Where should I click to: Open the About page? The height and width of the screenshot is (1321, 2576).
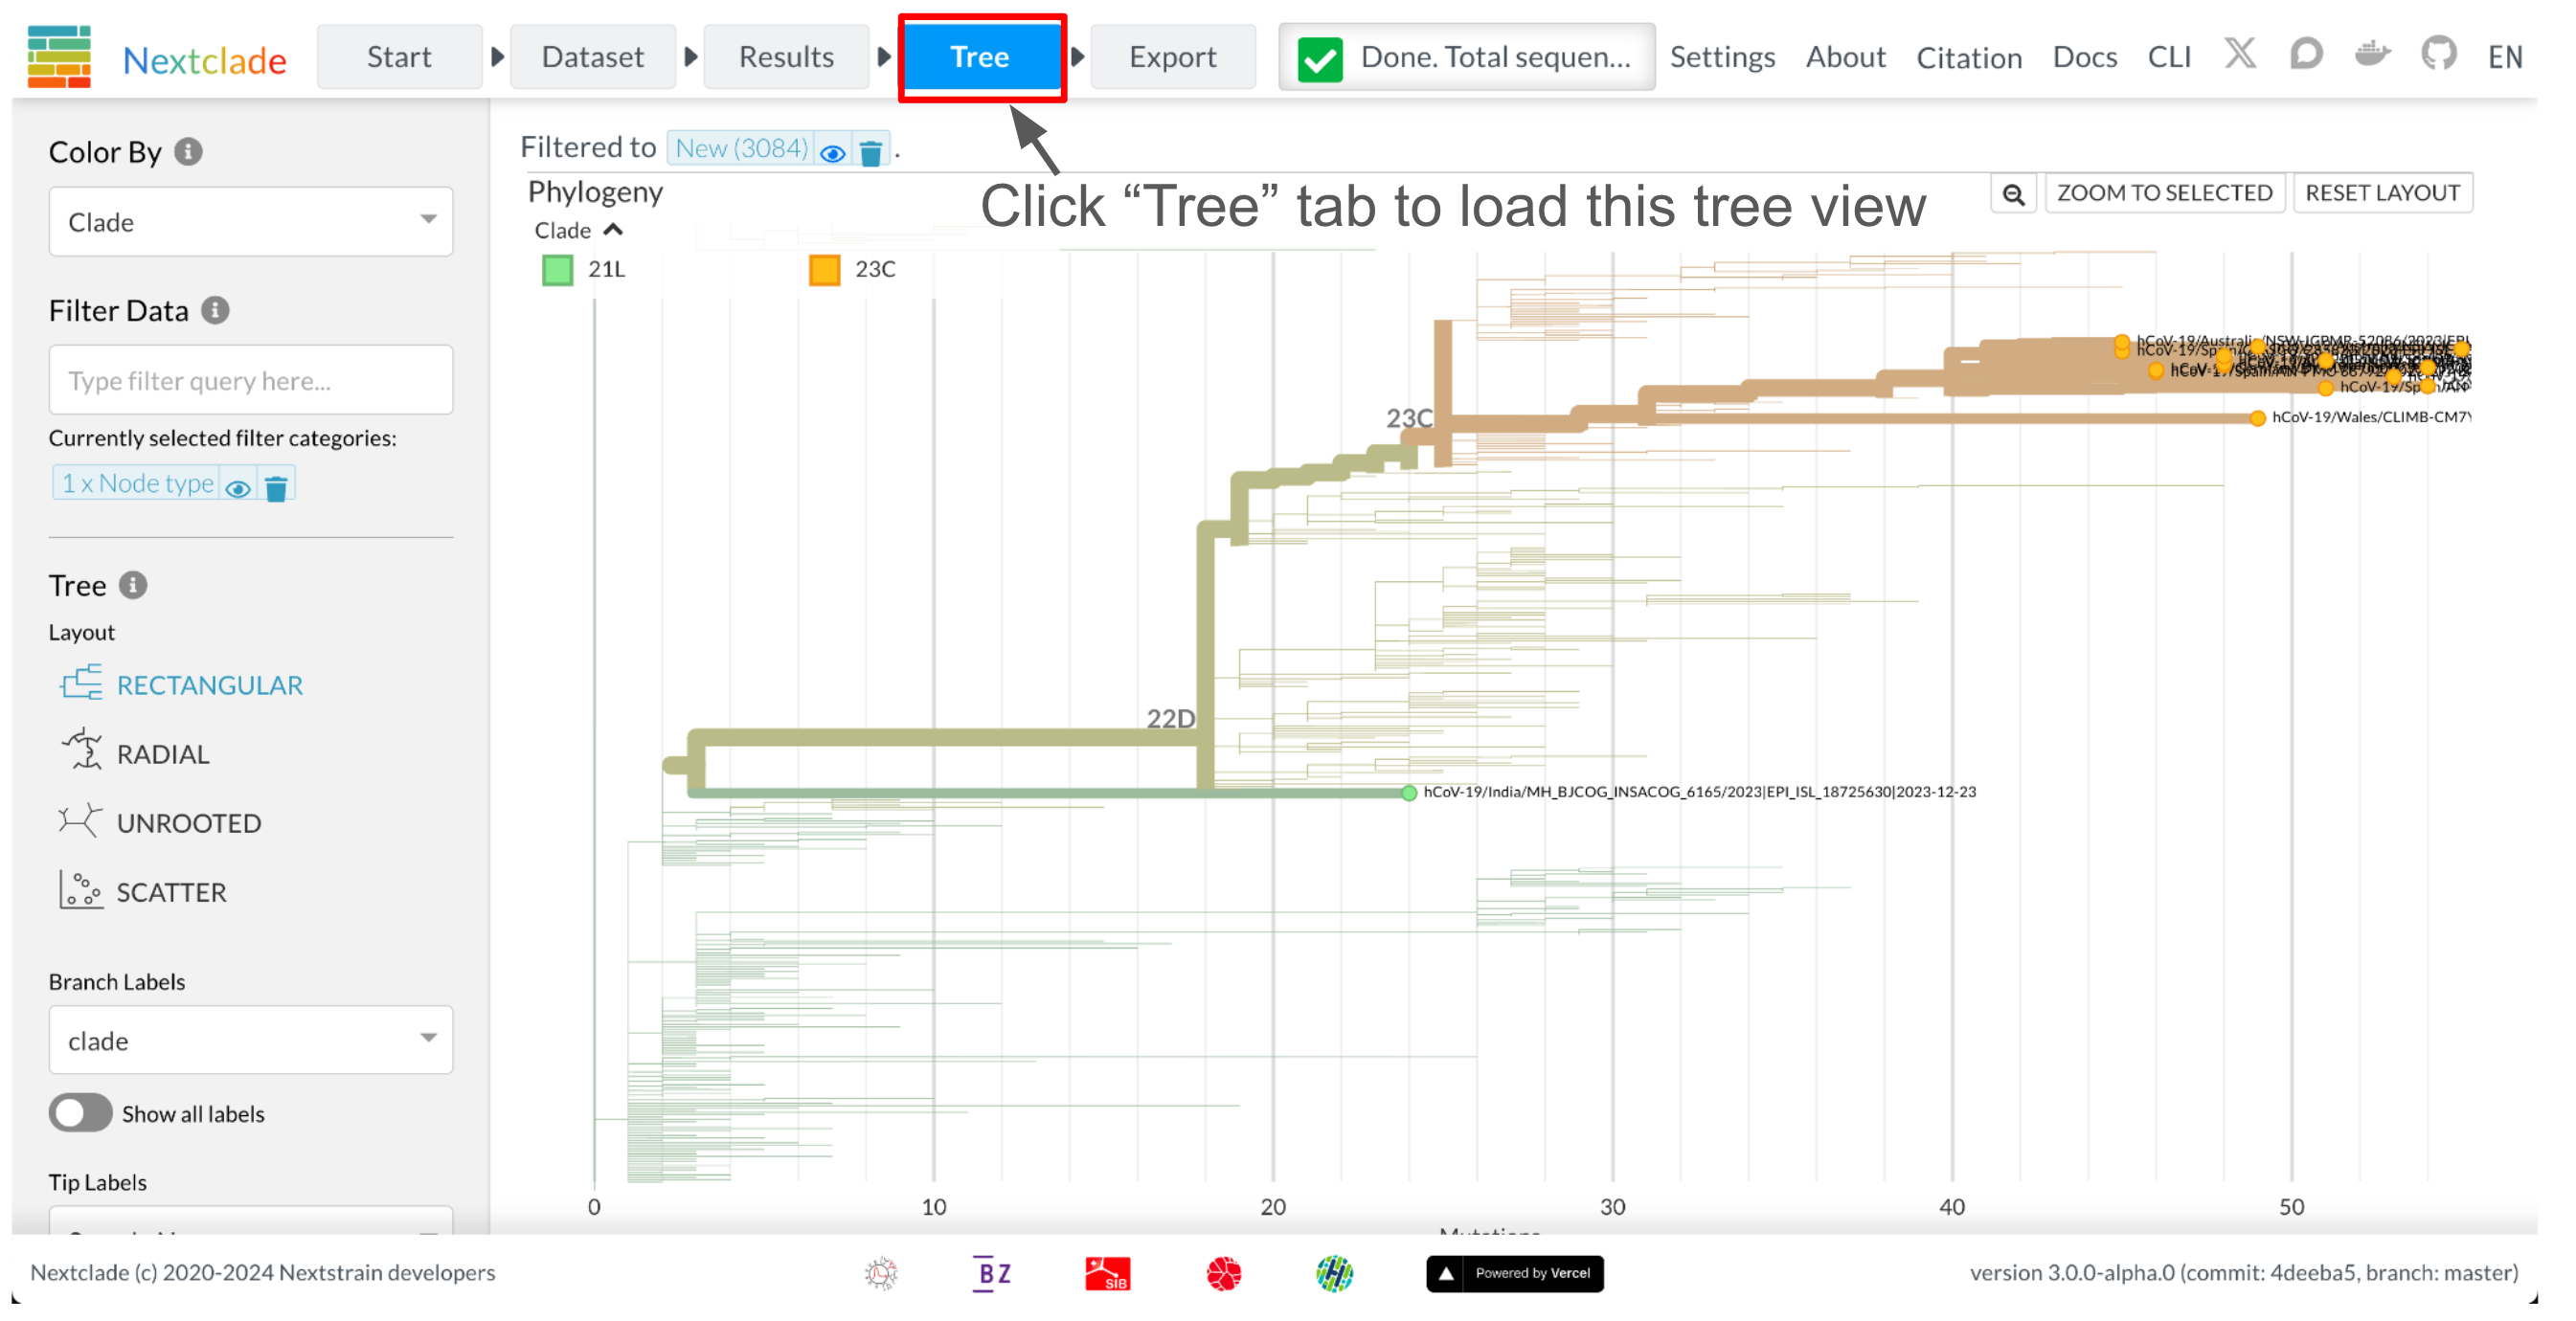pyautogui.click(x=1845, y=56)
